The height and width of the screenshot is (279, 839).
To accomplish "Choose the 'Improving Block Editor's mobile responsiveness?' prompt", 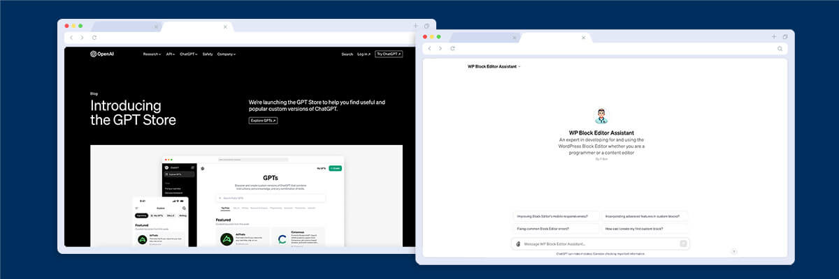I will [557, 216].
